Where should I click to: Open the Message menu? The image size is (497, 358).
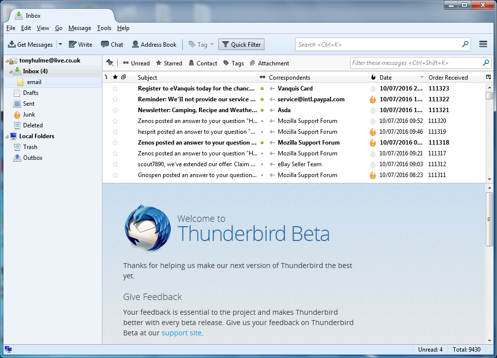pos(79,28)
